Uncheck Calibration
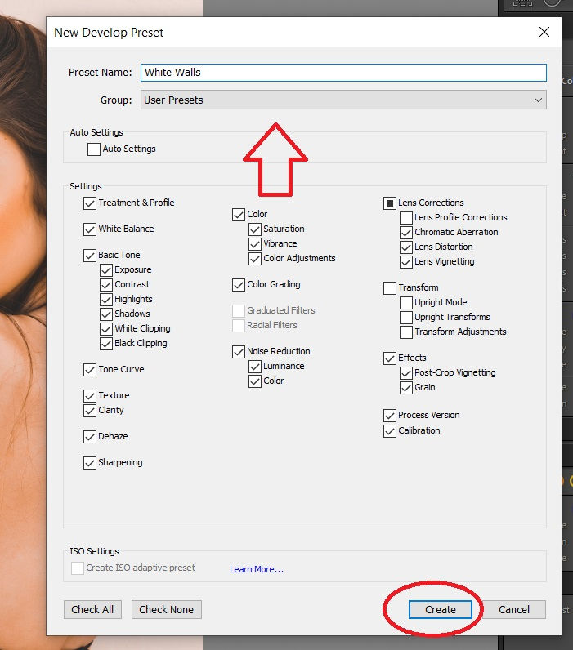Viewport: 573px width, 650px height. click(x=390, y=431)
